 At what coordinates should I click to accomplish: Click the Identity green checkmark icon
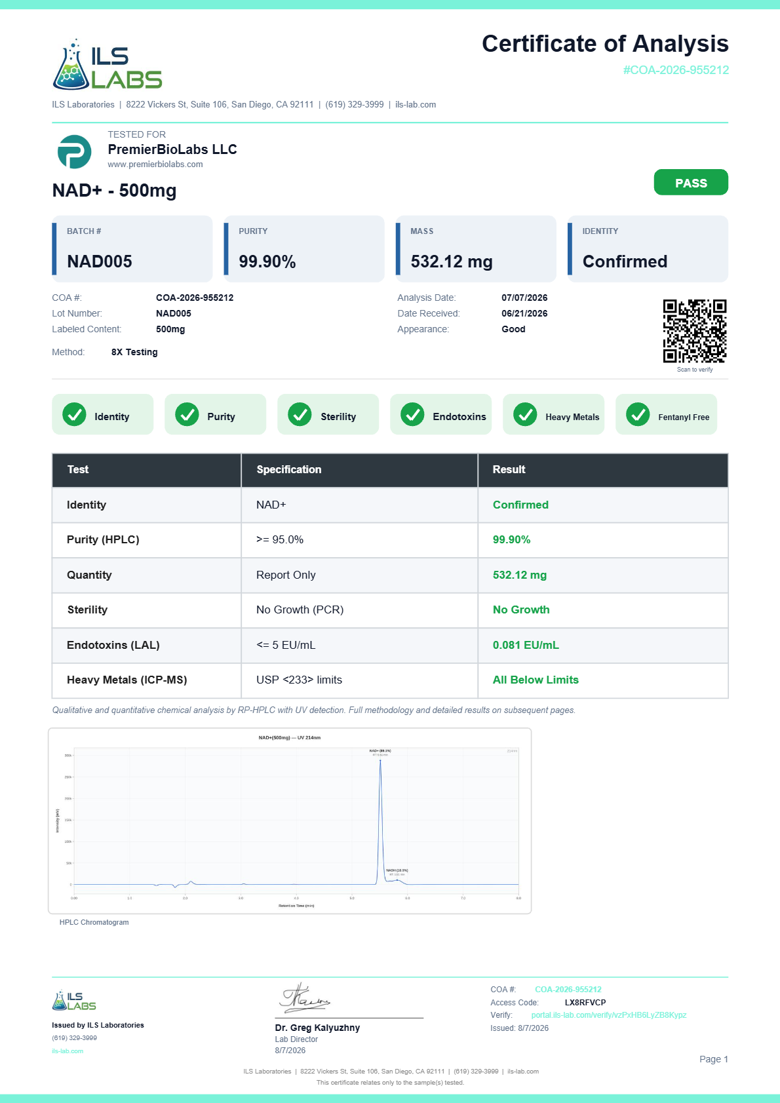click(74, 414)
